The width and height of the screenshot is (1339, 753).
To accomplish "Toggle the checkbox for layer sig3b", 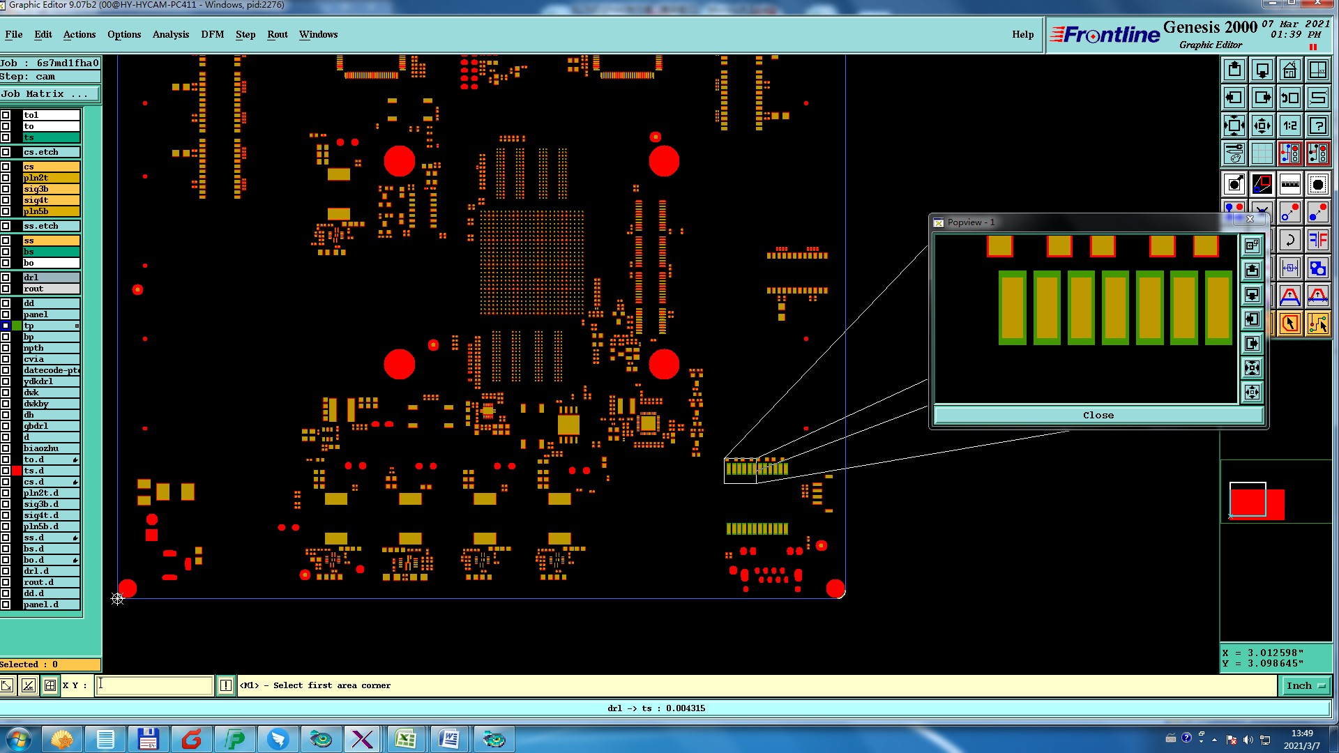I will [x=6, y=189].
